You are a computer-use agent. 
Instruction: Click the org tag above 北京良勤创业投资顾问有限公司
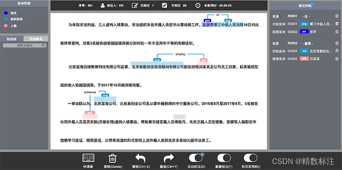(157, 60)
